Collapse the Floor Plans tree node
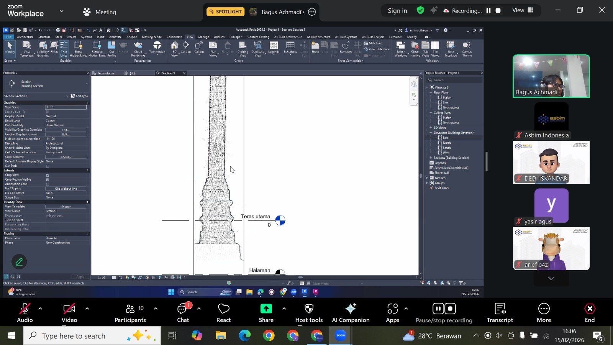 coord(431,93)
